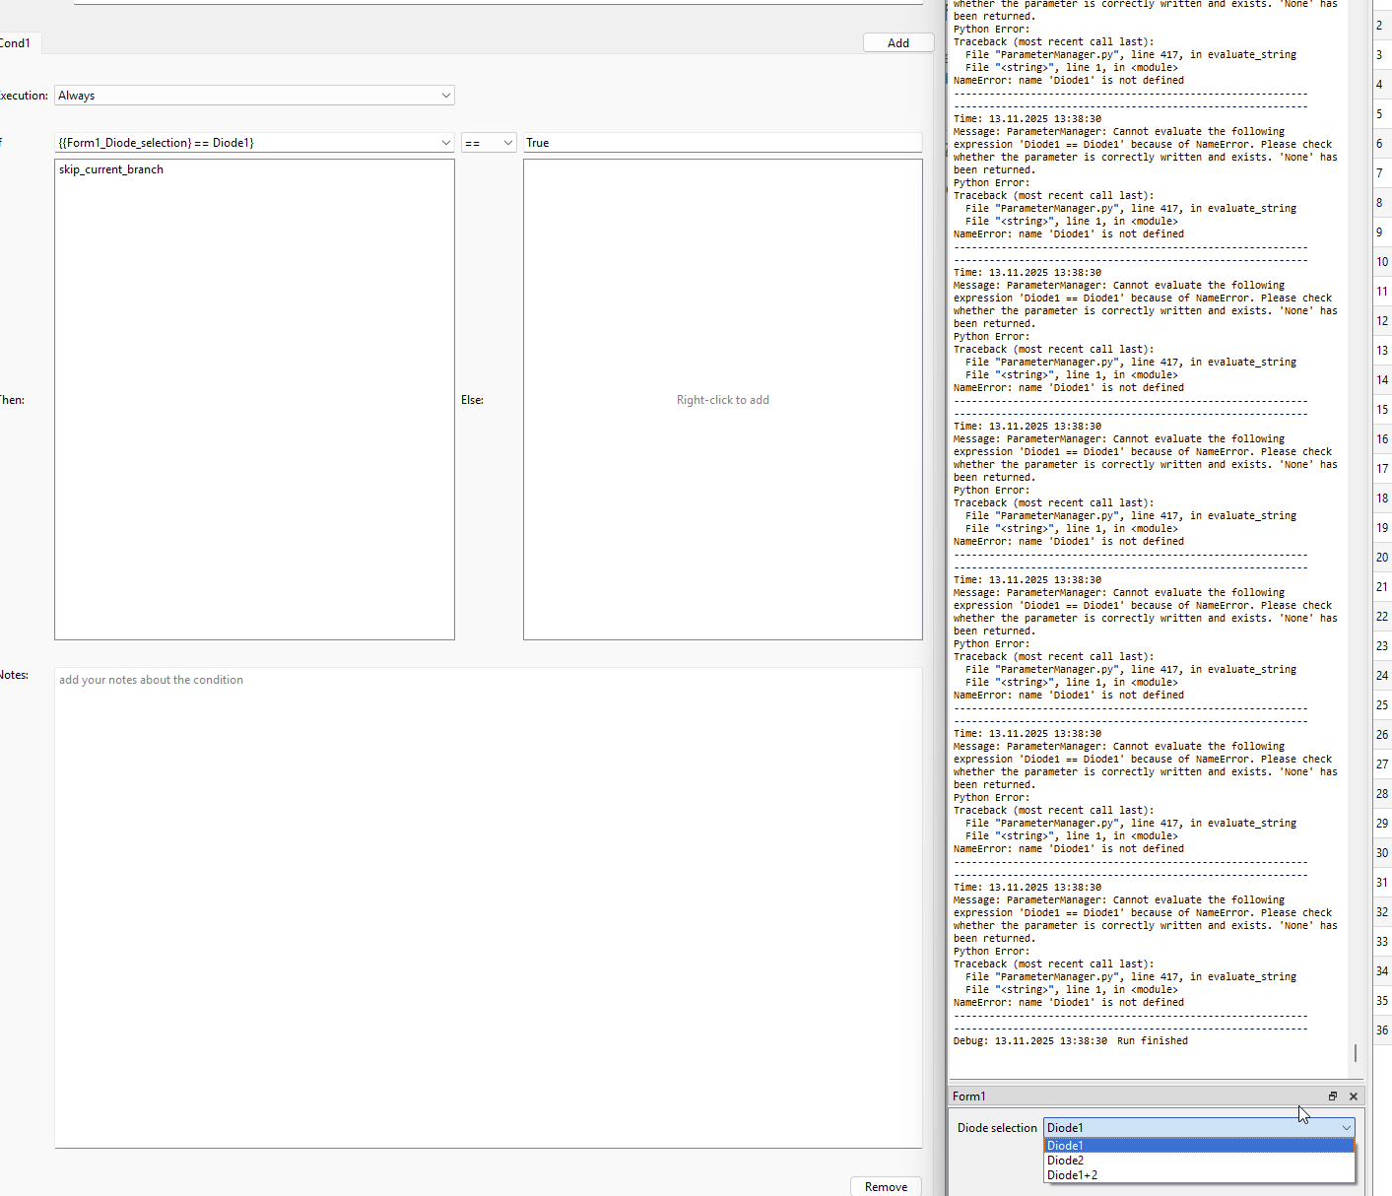This screenshot has height=1196, width=1392.
Task: Open the == comparison operator dropdown
Action: point(507,143)
